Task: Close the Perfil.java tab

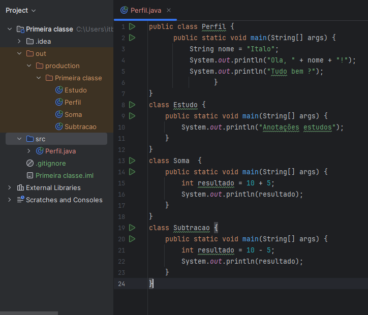Action: point(169,10)
